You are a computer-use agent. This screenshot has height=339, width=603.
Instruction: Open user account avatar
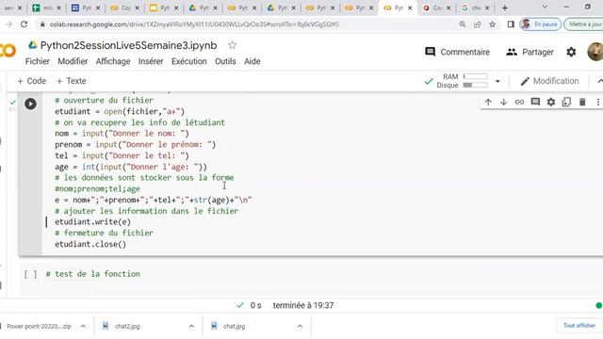pos(595,52)
